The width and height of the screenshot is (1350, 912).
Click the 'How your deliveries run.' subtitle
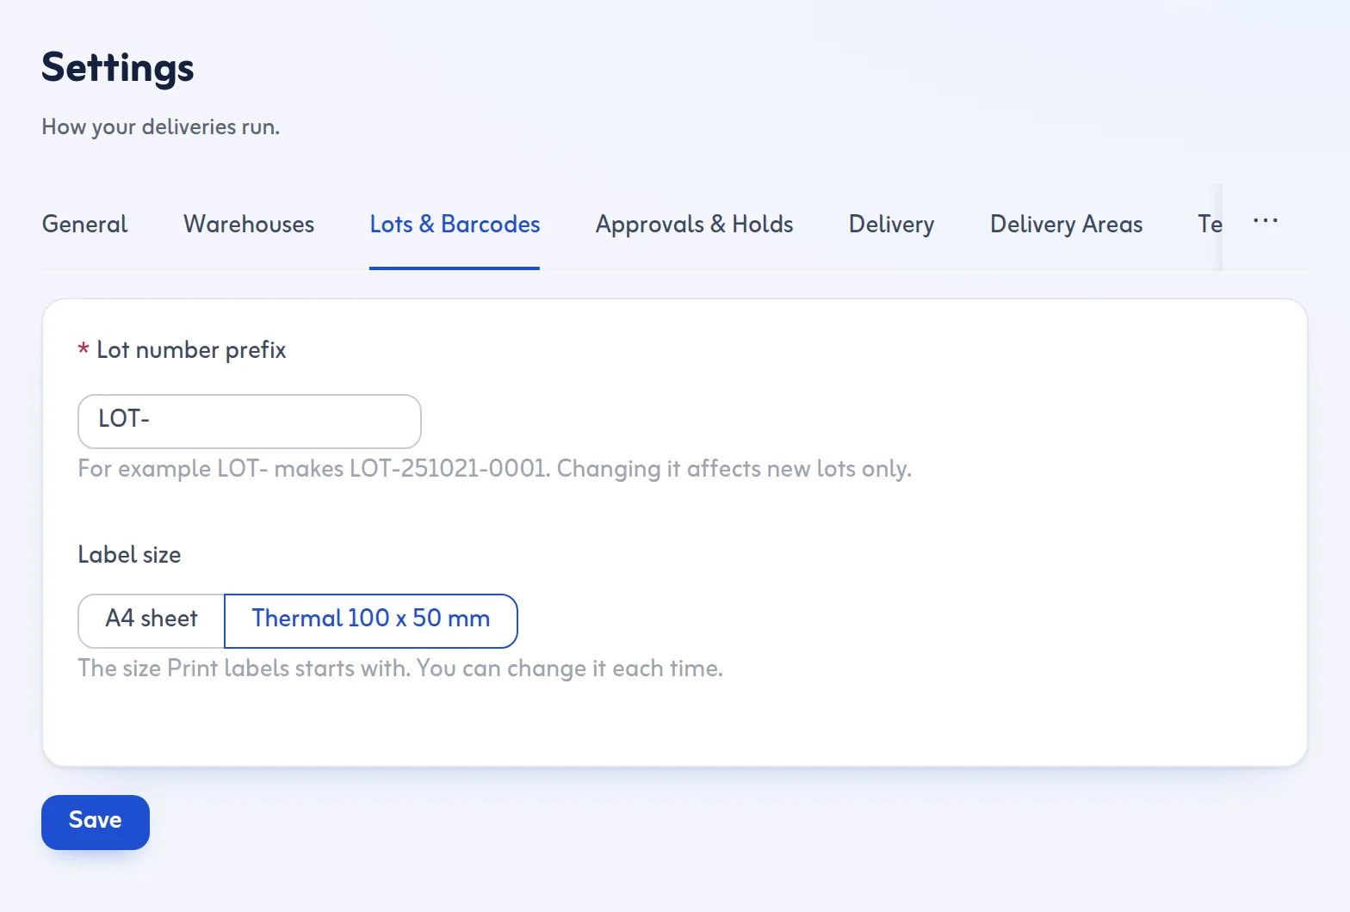click(x=161, y=127)
